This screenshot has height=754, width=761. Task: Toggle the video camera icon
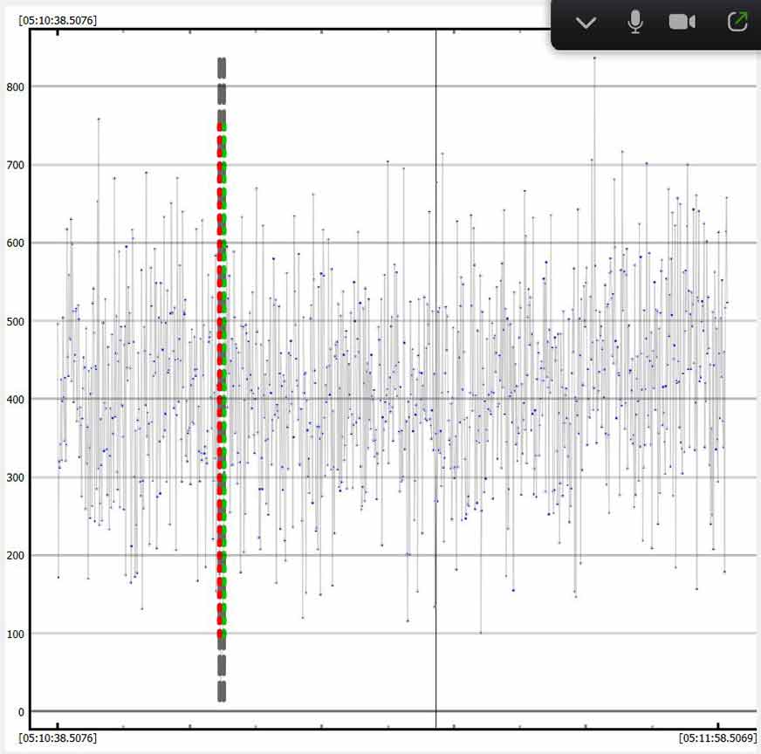tap(682, 22)
